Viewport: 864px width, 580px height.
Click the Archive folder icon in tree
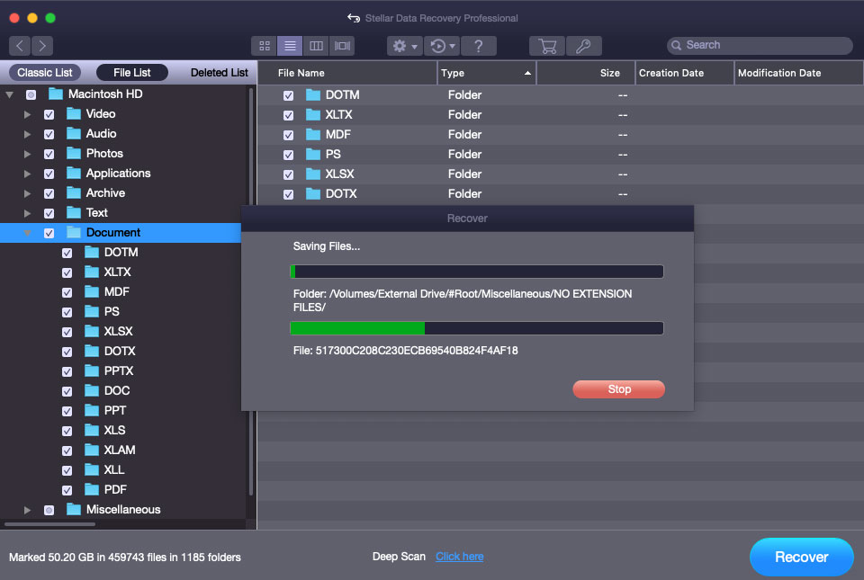(x=74, y=193)
